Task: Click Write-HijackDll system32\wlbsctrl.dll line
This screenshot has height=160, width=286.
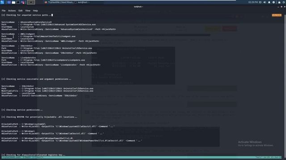Action: click(x=58, y=126)
